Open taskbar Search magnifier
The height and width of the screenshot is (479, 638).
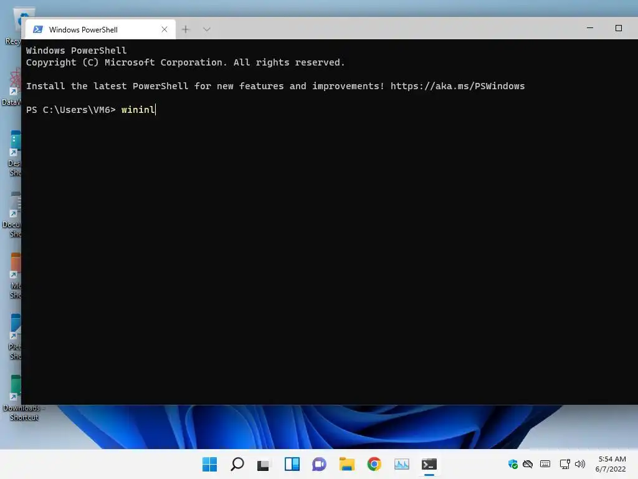[237, 464]
